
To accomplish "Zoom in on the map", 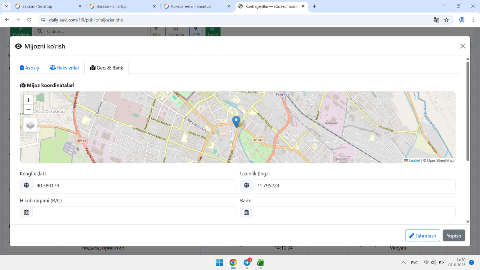I will (28, 100).
